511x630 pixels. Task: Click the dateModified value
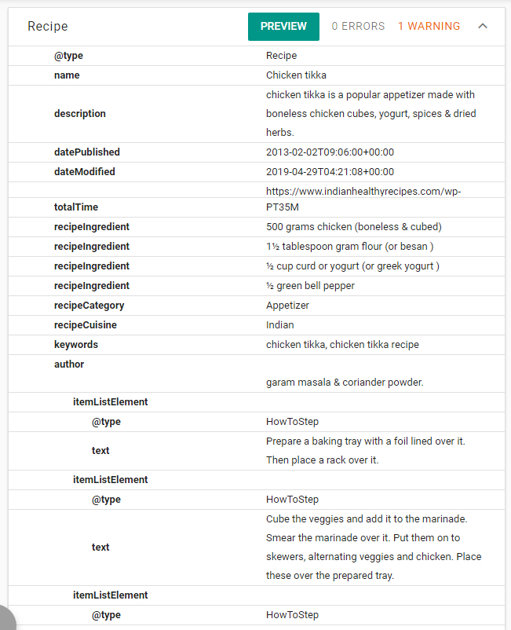(330, 172)
